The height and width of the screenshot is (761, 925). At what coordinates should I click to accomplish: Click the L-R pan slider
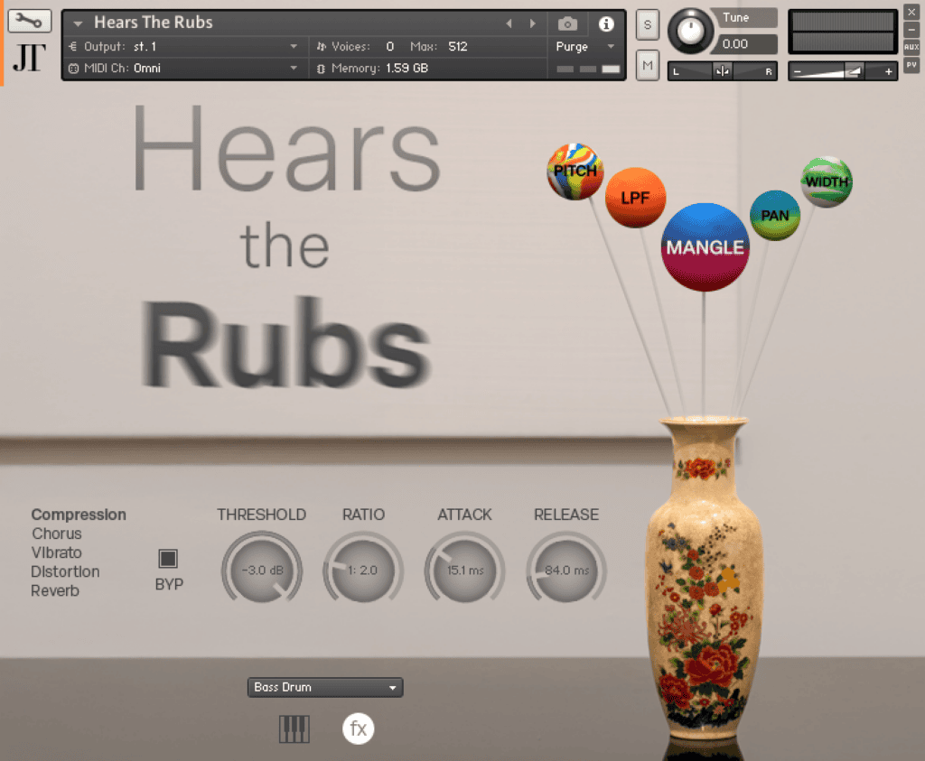click(x=722, y=71)
